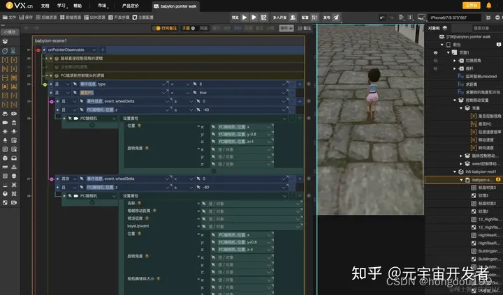Toggle red breakpoint dot on line 01
The width and height of the screenshot is (503, 295).
(x=38, y=50)
